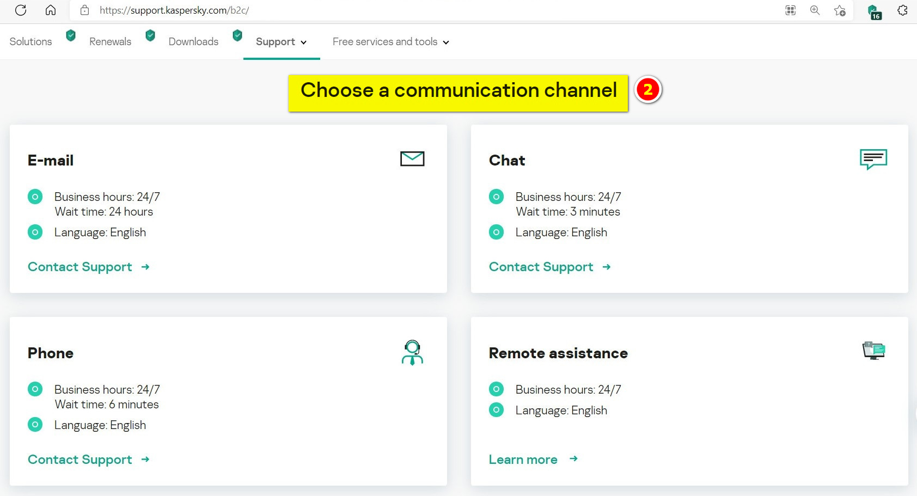Screen dimensions: 917x496
Task: Click the Chat speech bubble icon
Action: coord(873,159)
